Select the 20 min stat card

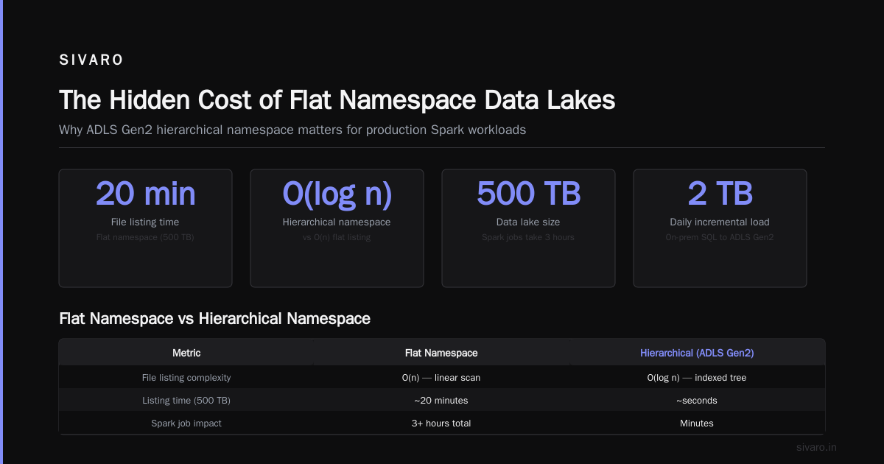(x=145, y=228)
